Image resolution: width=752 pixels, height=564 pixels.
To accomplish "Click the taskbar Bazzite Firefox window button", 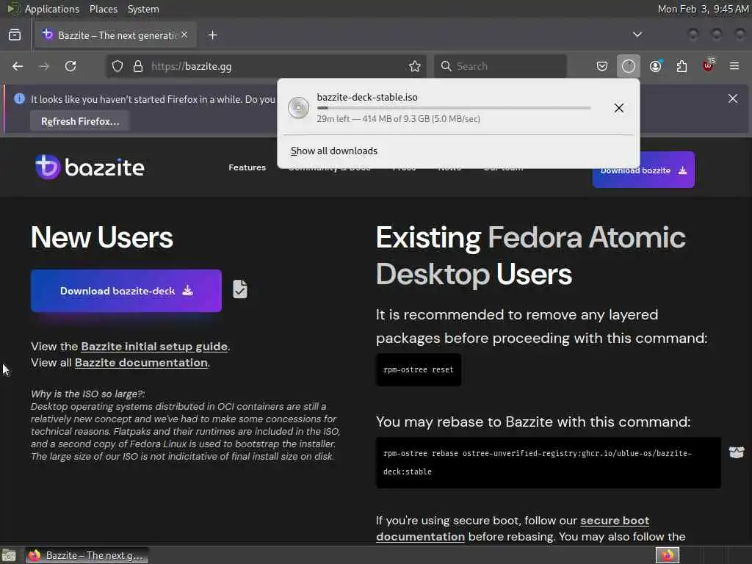I will pos(87,555).
